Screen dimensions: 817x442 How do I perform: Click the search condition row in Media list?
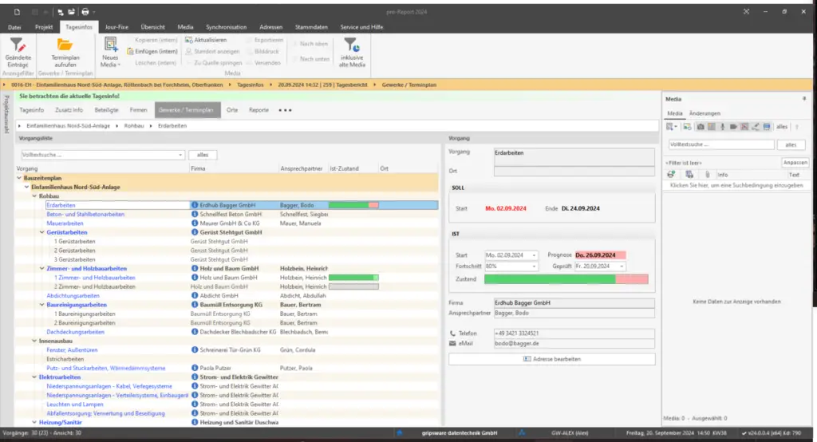736,185
